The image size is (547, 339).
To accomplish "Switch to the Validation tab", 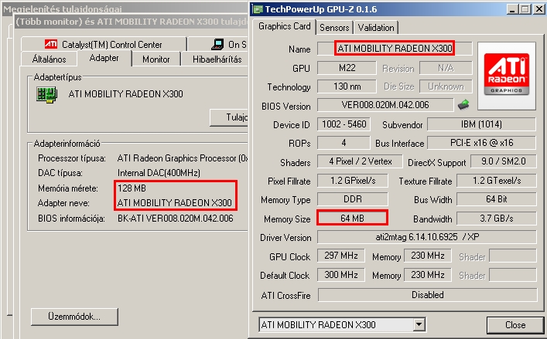I will [376, 28].
